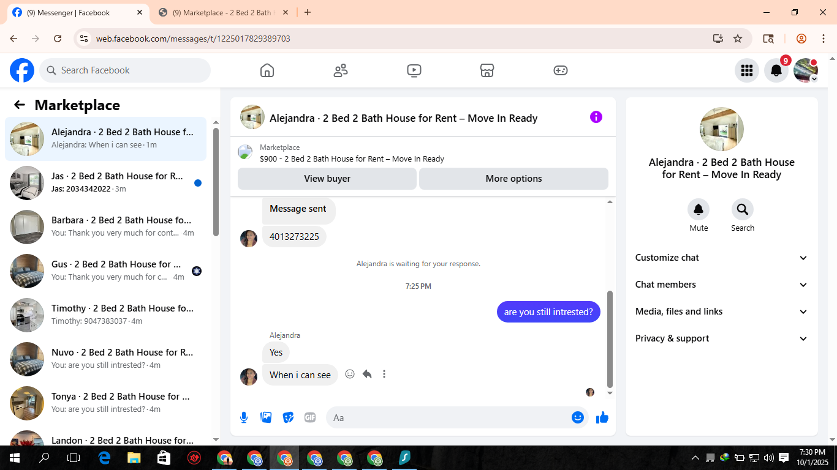837x470 pixels.
Task: Click Alejandra's avatar beside the 4013273225 message
Action: tap(249, 239)
